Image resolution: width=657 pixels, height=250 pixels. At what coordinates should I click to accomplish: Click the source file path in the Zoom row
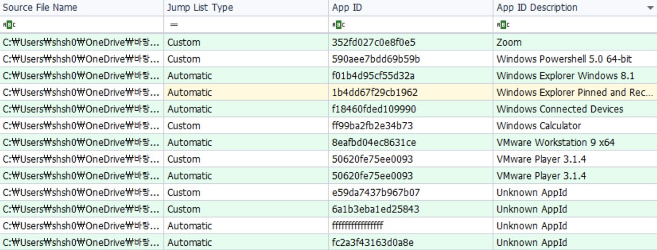point(81,42)
